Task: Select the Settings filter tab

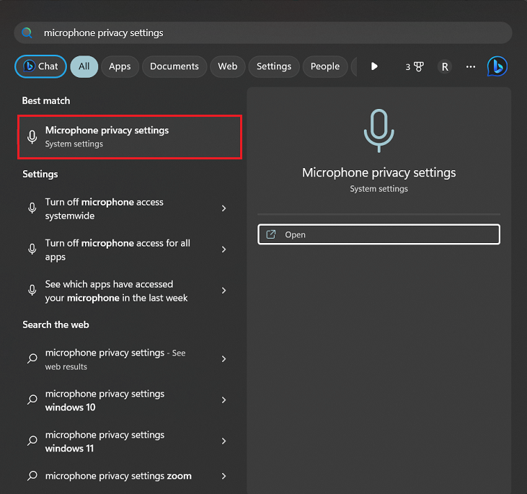Action: (x=273, y=66)
